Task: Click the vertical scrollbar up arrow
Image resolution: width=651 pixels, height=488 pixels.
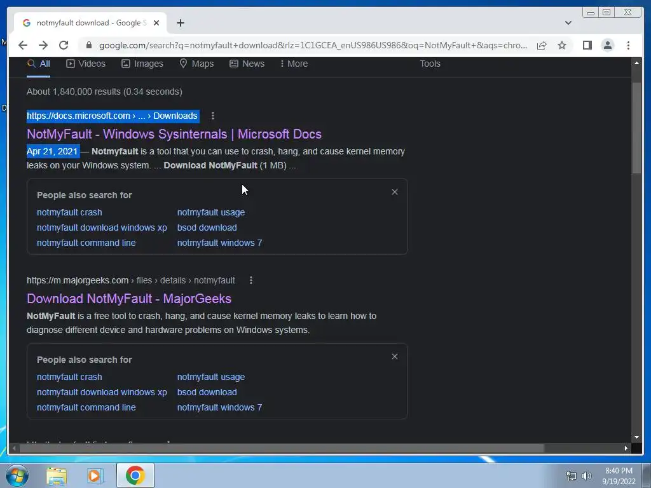Action: click(636, 63)
